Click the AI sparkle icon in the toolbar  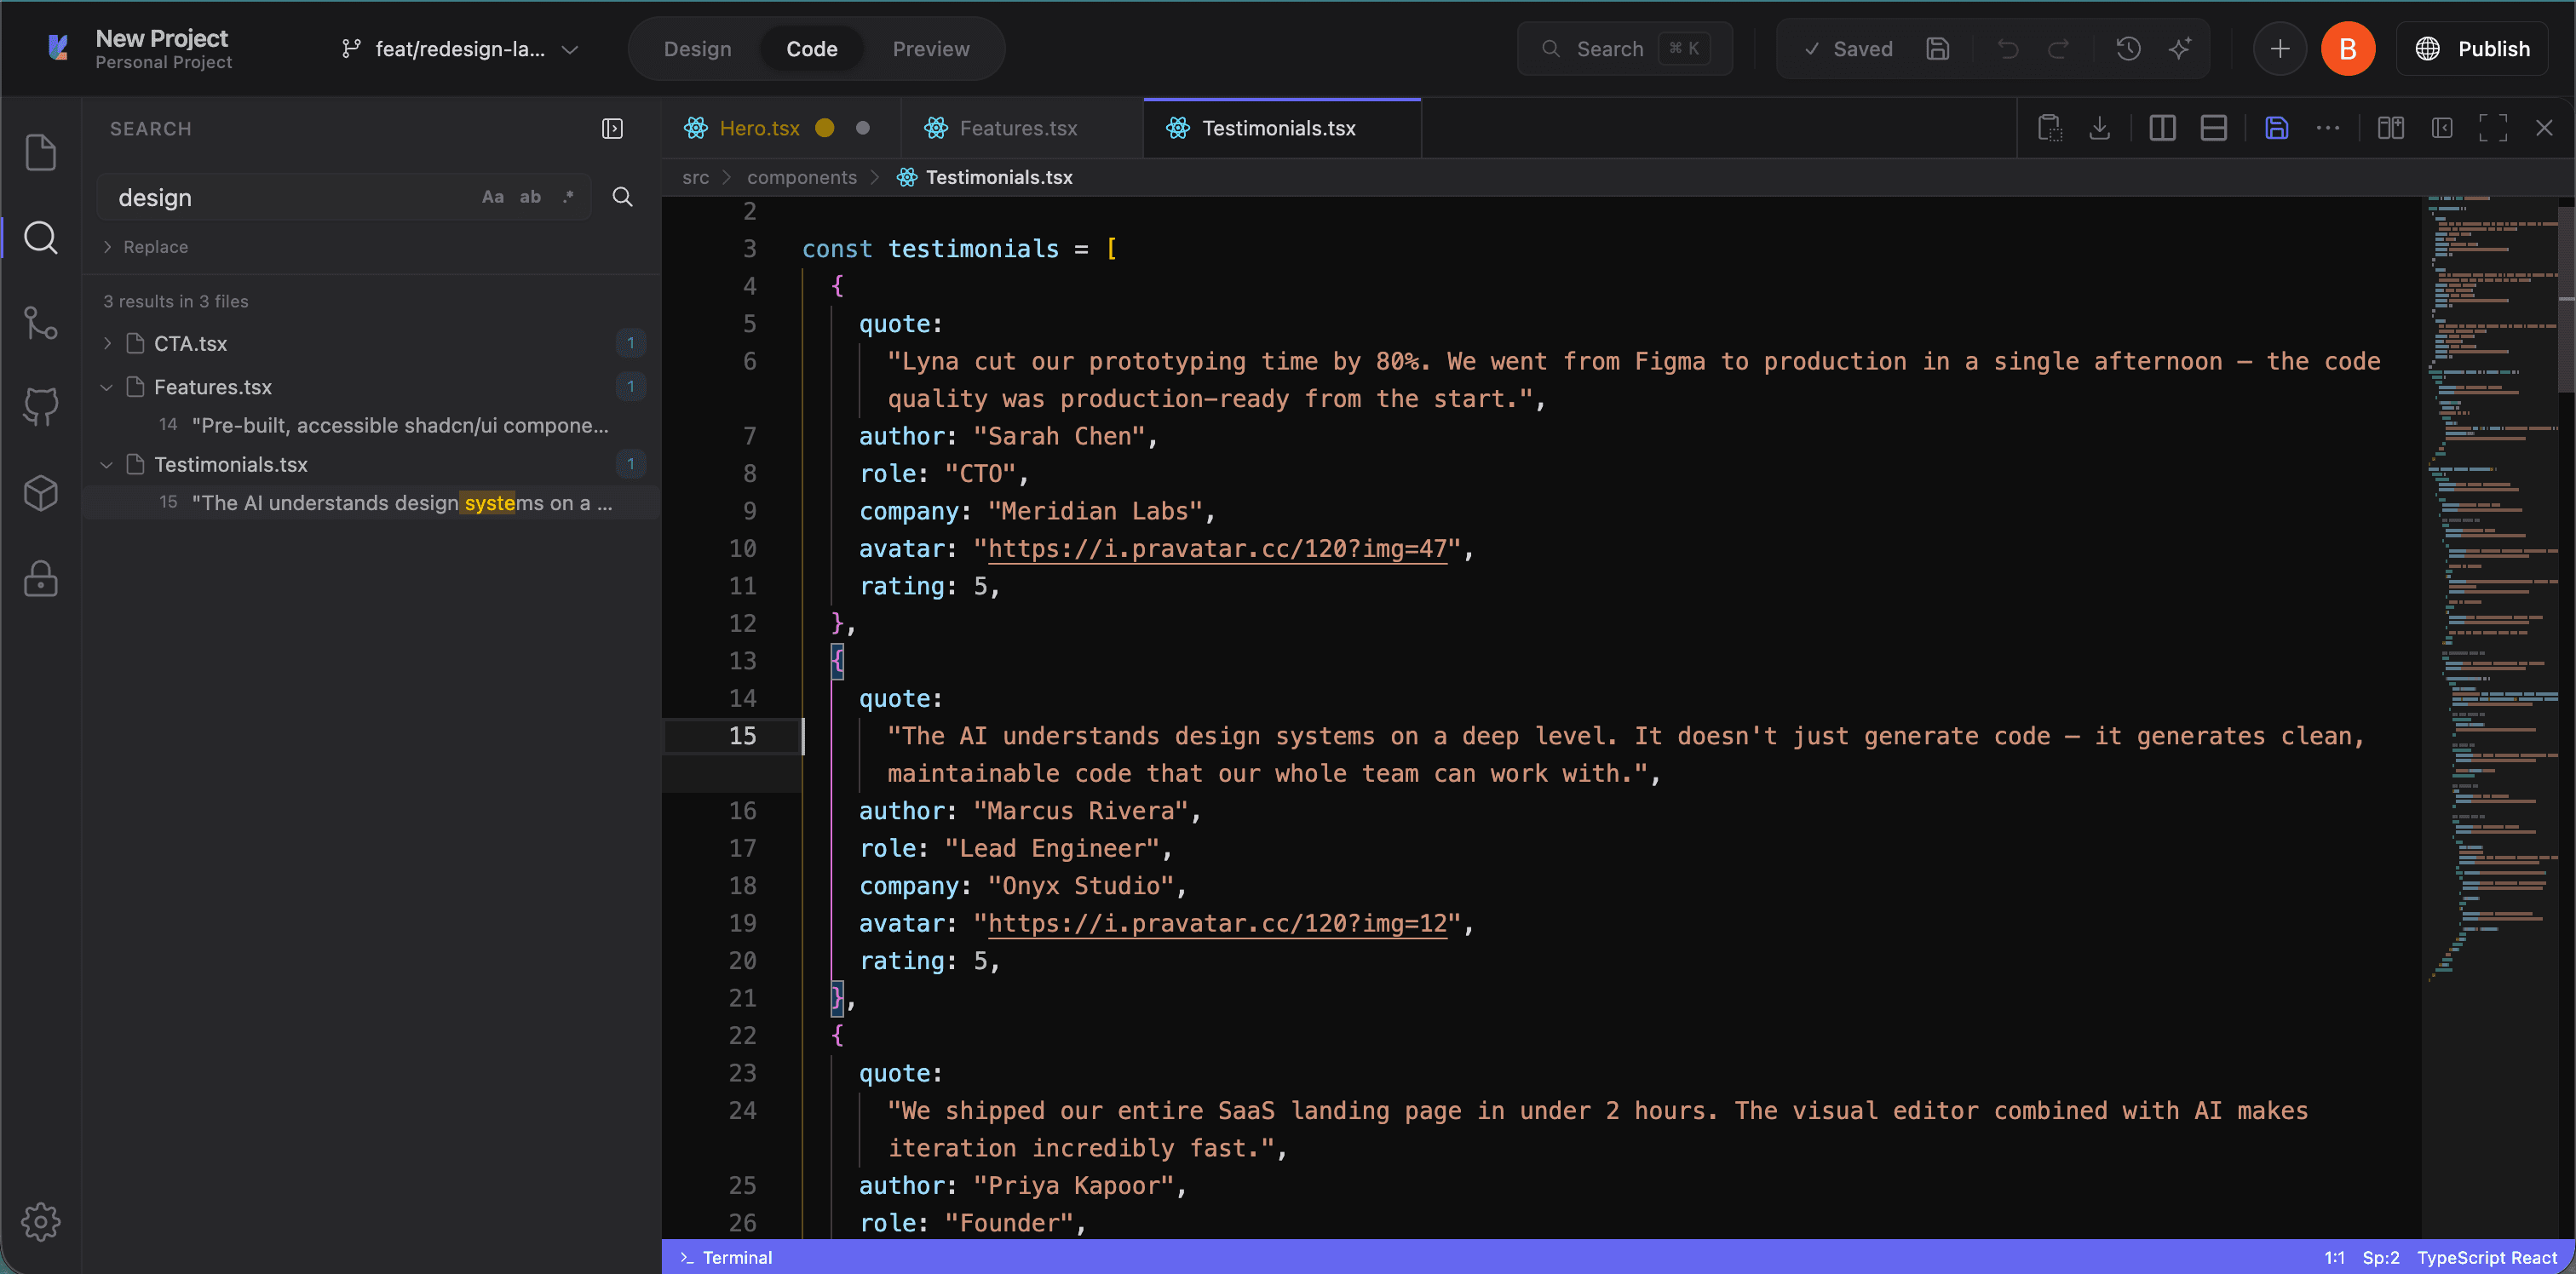(2180, 49)
